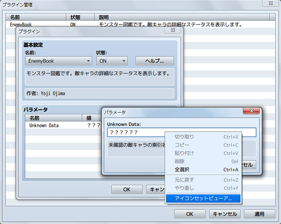
Task: Select the EnemyBook row in plugin list
Action: [140, 24]
